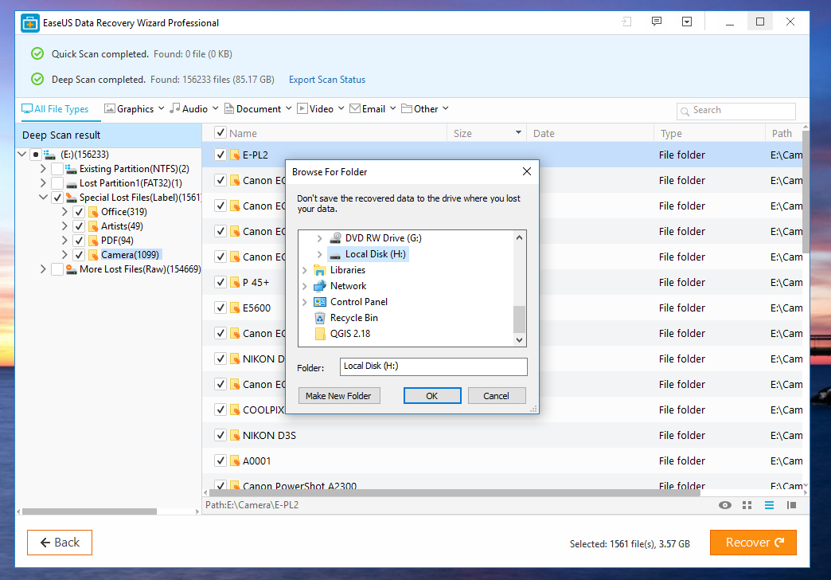
Task: Click the Libraries folder icon in dialog
Action: click(x=319, y=270)
